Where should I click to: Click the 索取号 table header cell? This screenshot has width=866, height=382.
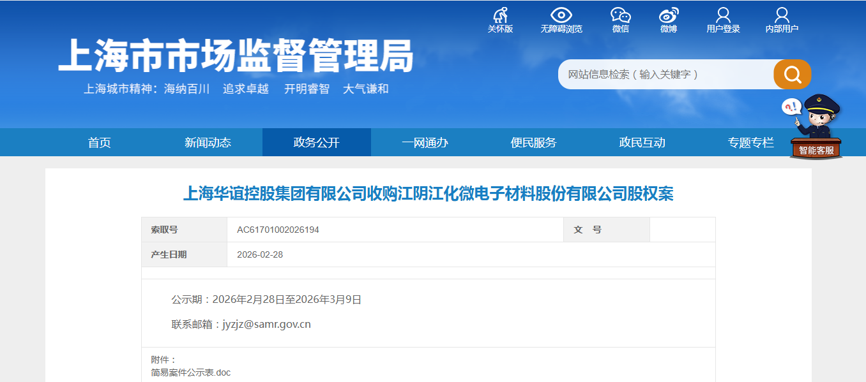185,230
